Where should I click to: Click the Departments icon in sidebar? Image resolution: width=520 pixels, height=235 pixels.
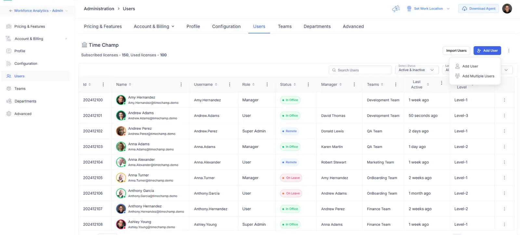(9, 101)
